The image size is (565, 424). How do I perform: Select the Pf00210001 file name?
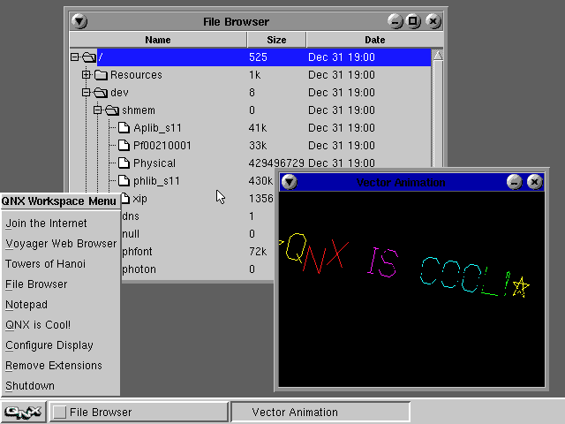point(162,146)
